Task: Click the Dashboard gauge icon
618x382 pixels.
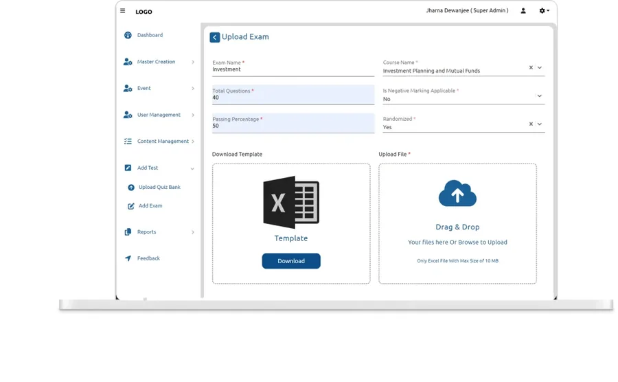Action: click(128, 35)
